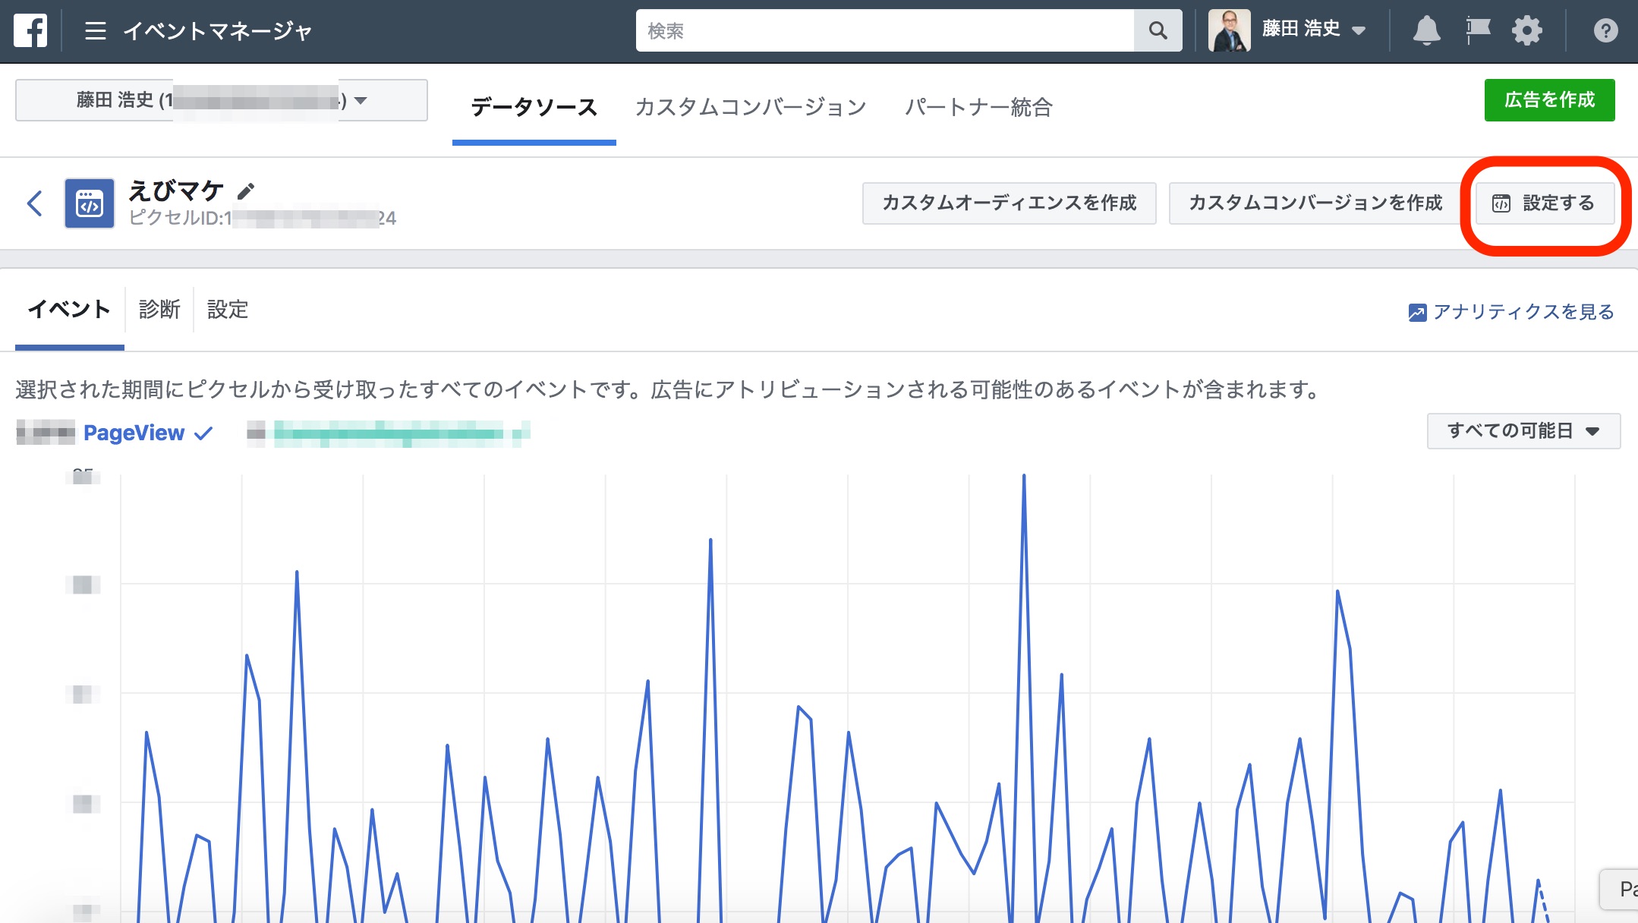This screenshot has height=923, width=1638.
Task: Open the help question mark icon
Action: coord(1605,31)
